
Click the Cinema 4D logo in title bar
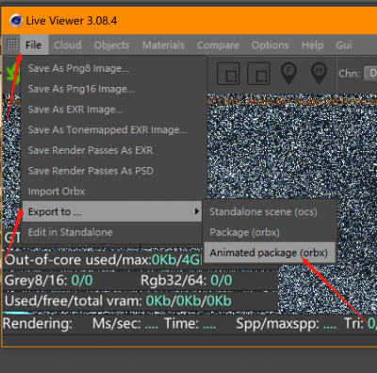point(16,21)
